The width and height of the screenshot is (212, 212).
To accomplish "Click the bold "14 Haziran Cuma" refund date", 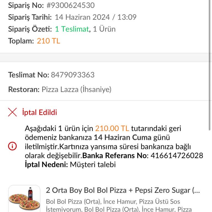I will pos(123,137).
